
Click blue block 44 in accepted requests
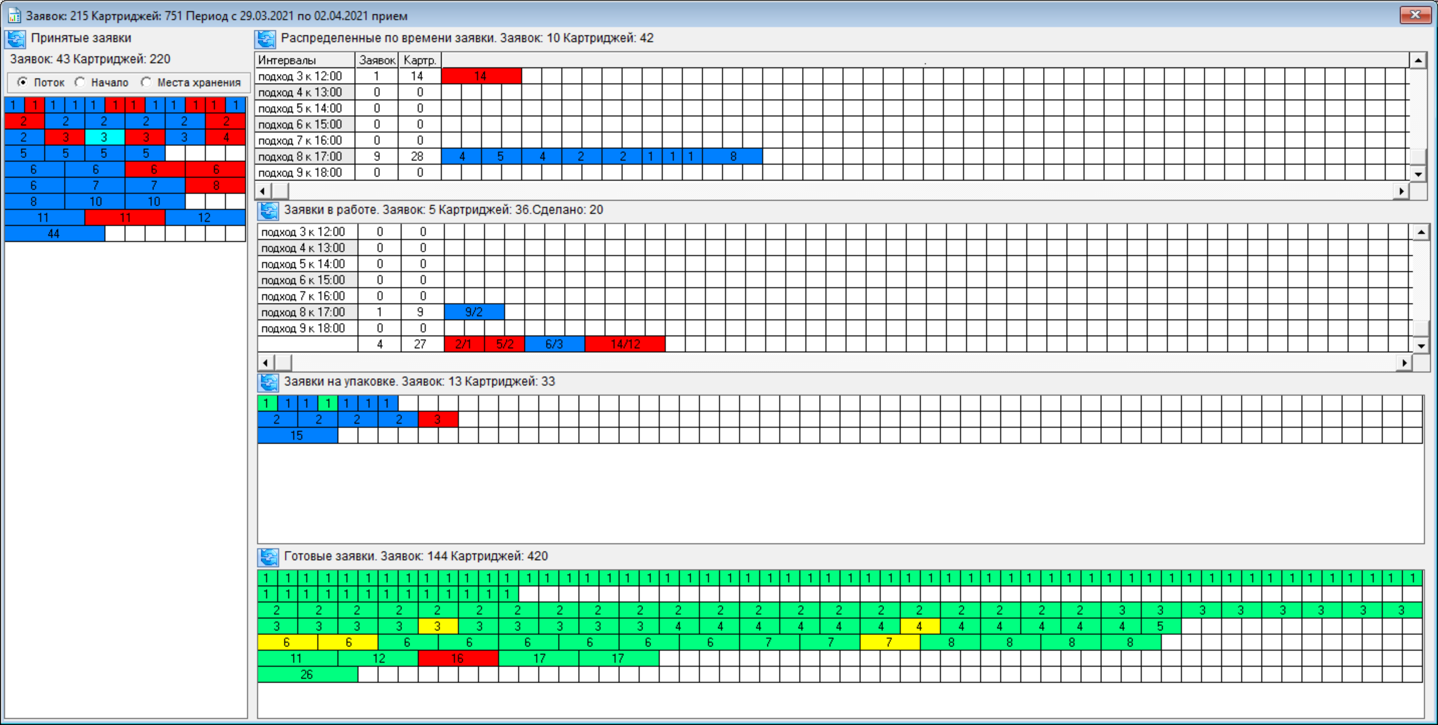click(54, 234)
